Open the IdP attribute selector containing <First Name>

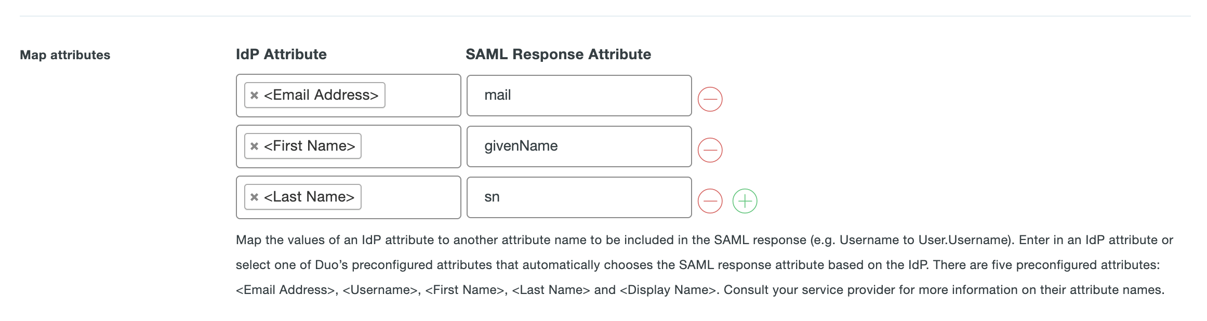[x=409, y=146]
